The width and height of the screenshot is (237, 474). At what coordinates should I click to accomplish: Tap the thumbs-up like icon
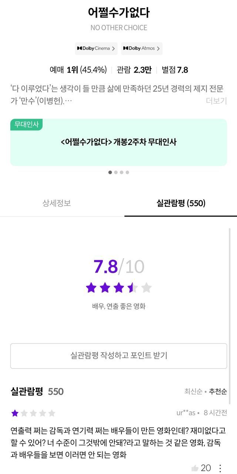coord(195,468)
